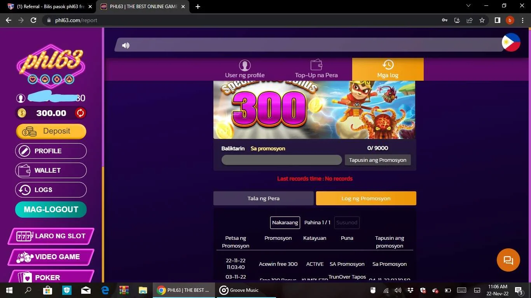Click the red balance refresh icon
This screenshot has height=298, width=531.
pyautogui.click(x=80, y=113)
